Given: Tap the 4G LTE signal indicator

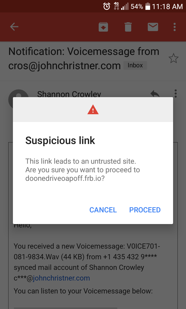Looking at the screenshot, I should point(117,6).
